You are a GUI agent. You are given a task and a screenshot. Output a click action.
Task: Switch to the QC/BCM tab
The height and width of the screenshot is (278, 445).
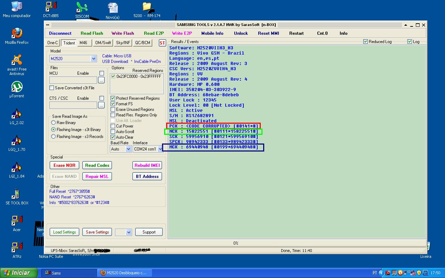click(x=143, y=43)
